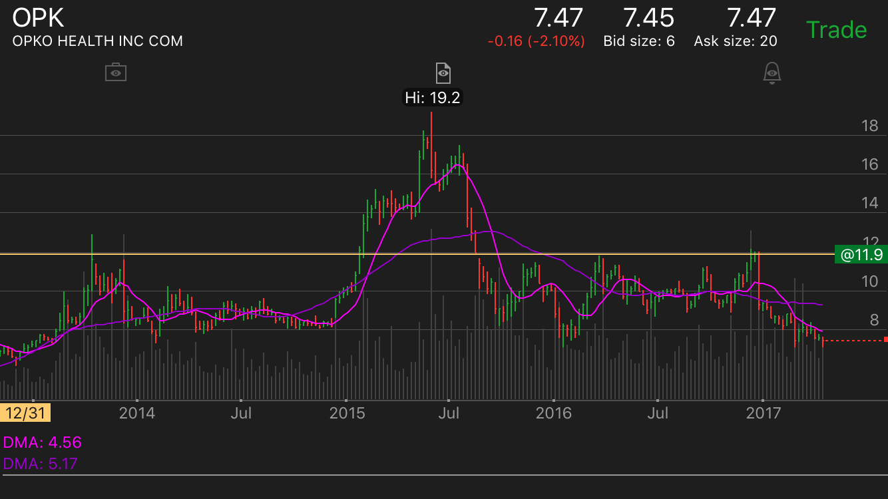The image size is (888, 499).
Task: Open the Trade screen for OPK
Action: pos(836,30)
